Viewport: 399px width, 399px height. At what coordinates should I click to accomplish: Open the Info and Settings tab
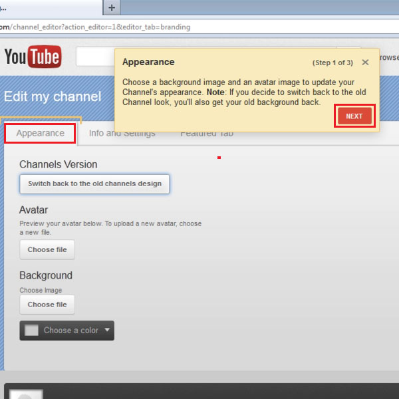point(122,133)
